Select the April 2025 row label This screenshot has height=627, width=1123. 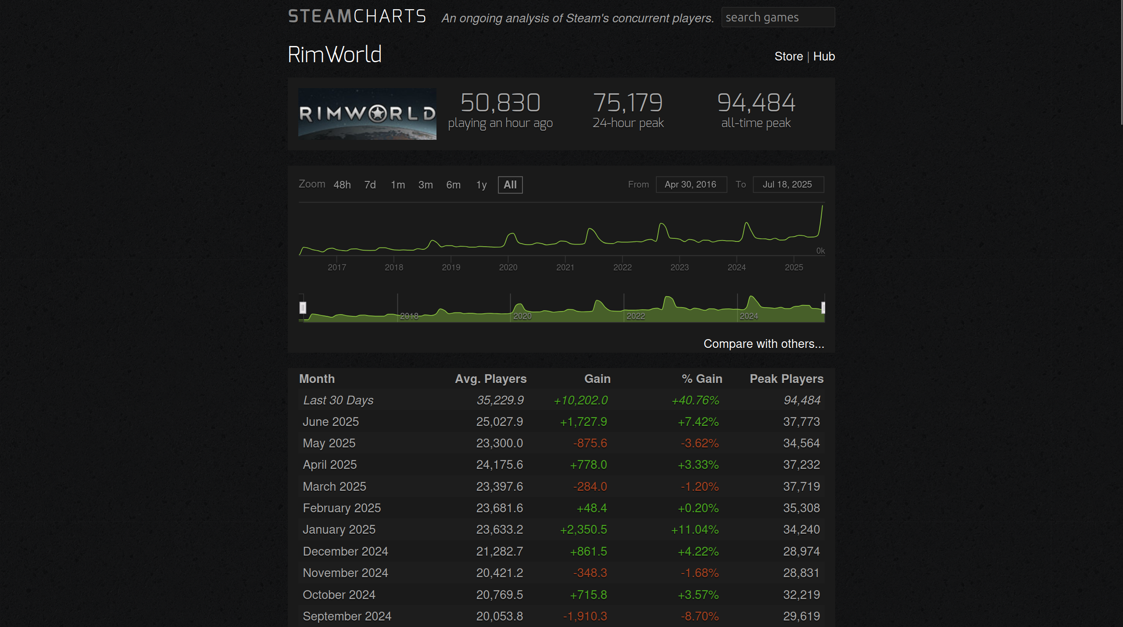[x=330, y=465]
